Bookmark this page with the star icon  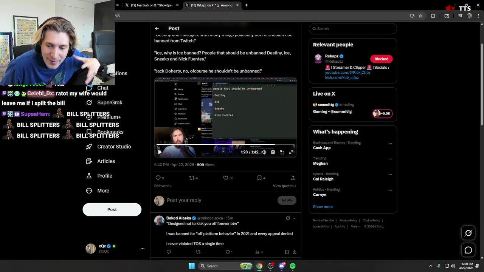coord(420,16)
